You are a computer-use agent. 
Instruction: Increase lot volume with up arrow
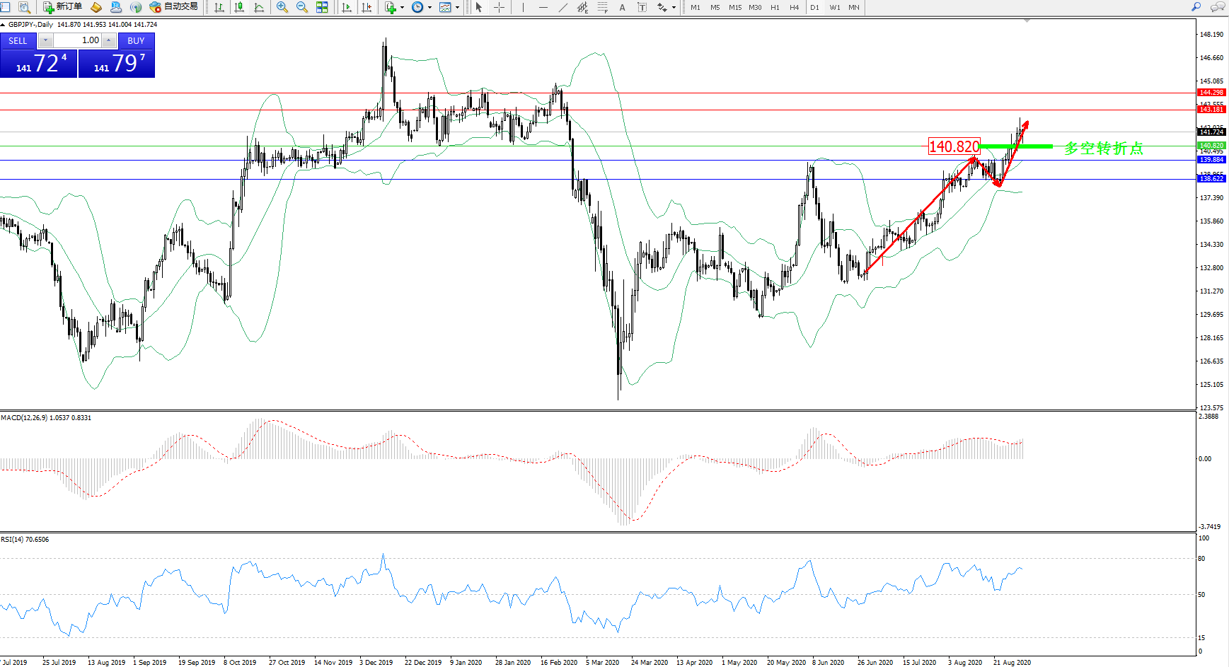pyautogui.click(x=109, y=40)
